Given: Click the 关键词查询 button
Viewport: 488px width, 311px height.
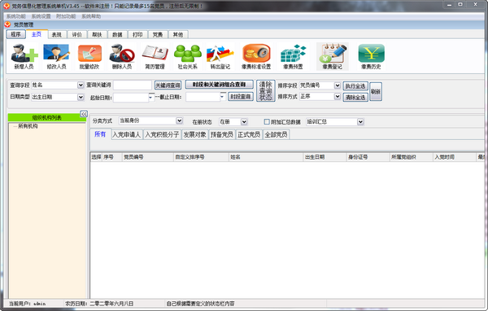Looking at the screenshot, I should 168,85.
